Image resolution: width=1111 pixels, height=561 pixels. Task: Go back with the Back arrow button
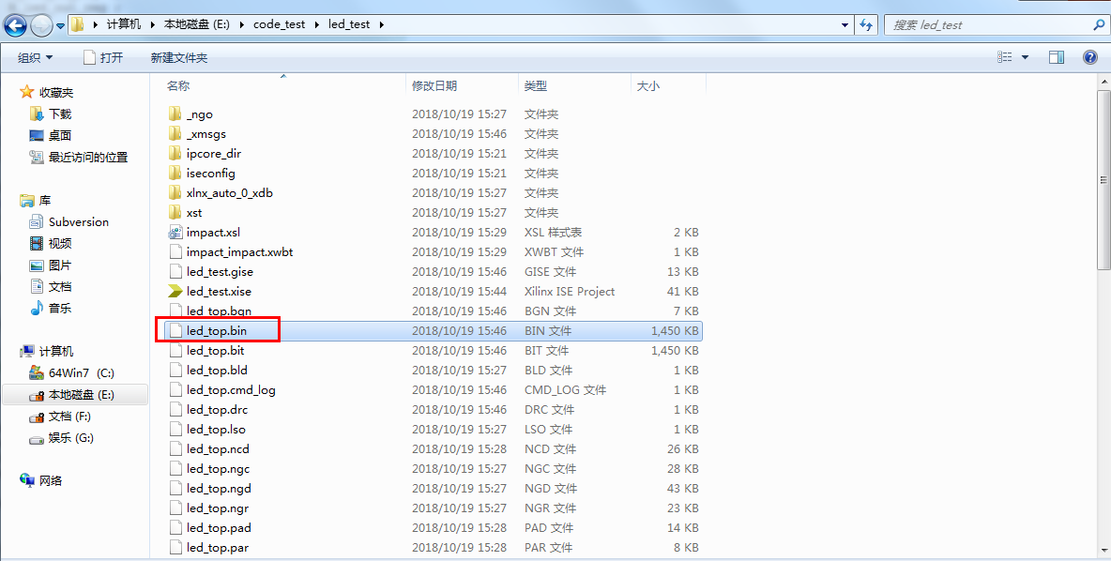click(16, 25)
